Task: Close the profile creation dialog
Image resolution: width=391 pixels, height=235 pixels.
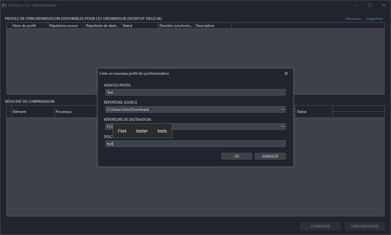Action: click(x=286, y=73)
